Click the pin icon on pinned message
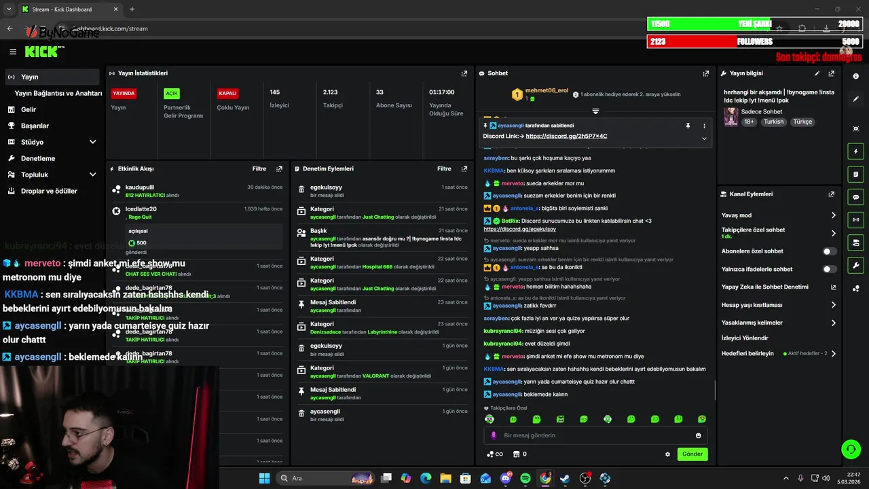The width and height of the screenshot is (869, 489). click(x=688, y=126)
